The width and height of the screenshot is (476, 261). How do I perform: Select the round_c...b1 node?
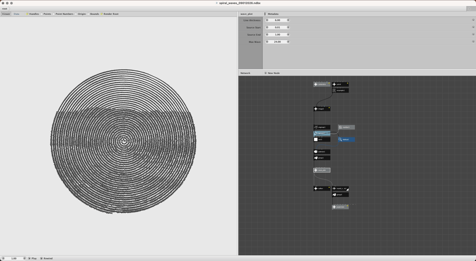(x=340, y=189)
